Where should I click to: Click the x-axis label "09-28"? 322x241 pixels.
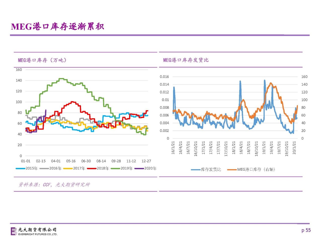116,161
